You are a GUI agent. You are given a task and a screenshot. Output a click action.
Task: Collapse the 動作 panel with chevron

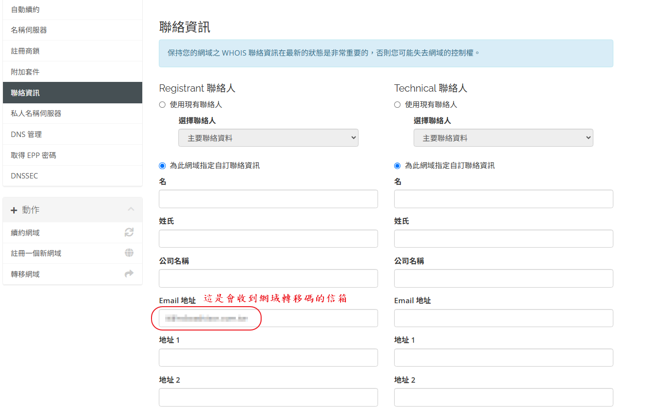point(131,209)
